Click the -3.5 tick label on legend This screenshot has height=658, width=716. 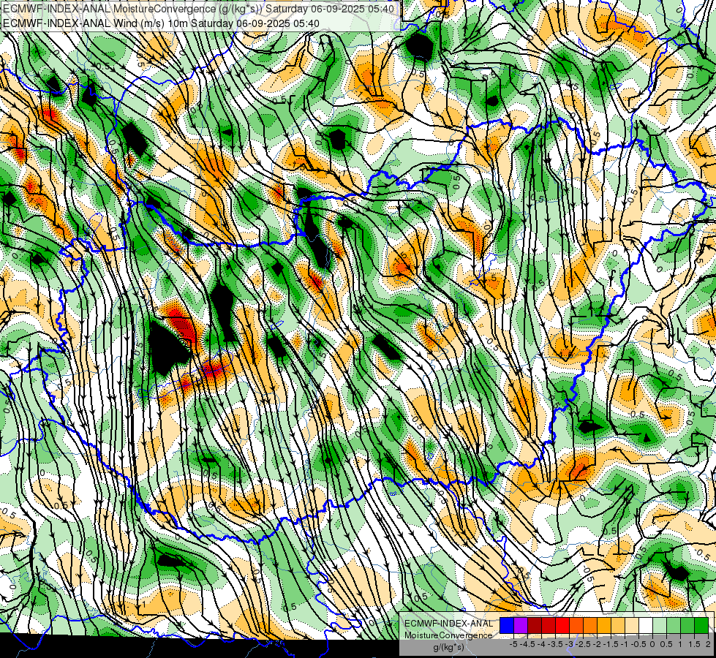pos(555,644)
